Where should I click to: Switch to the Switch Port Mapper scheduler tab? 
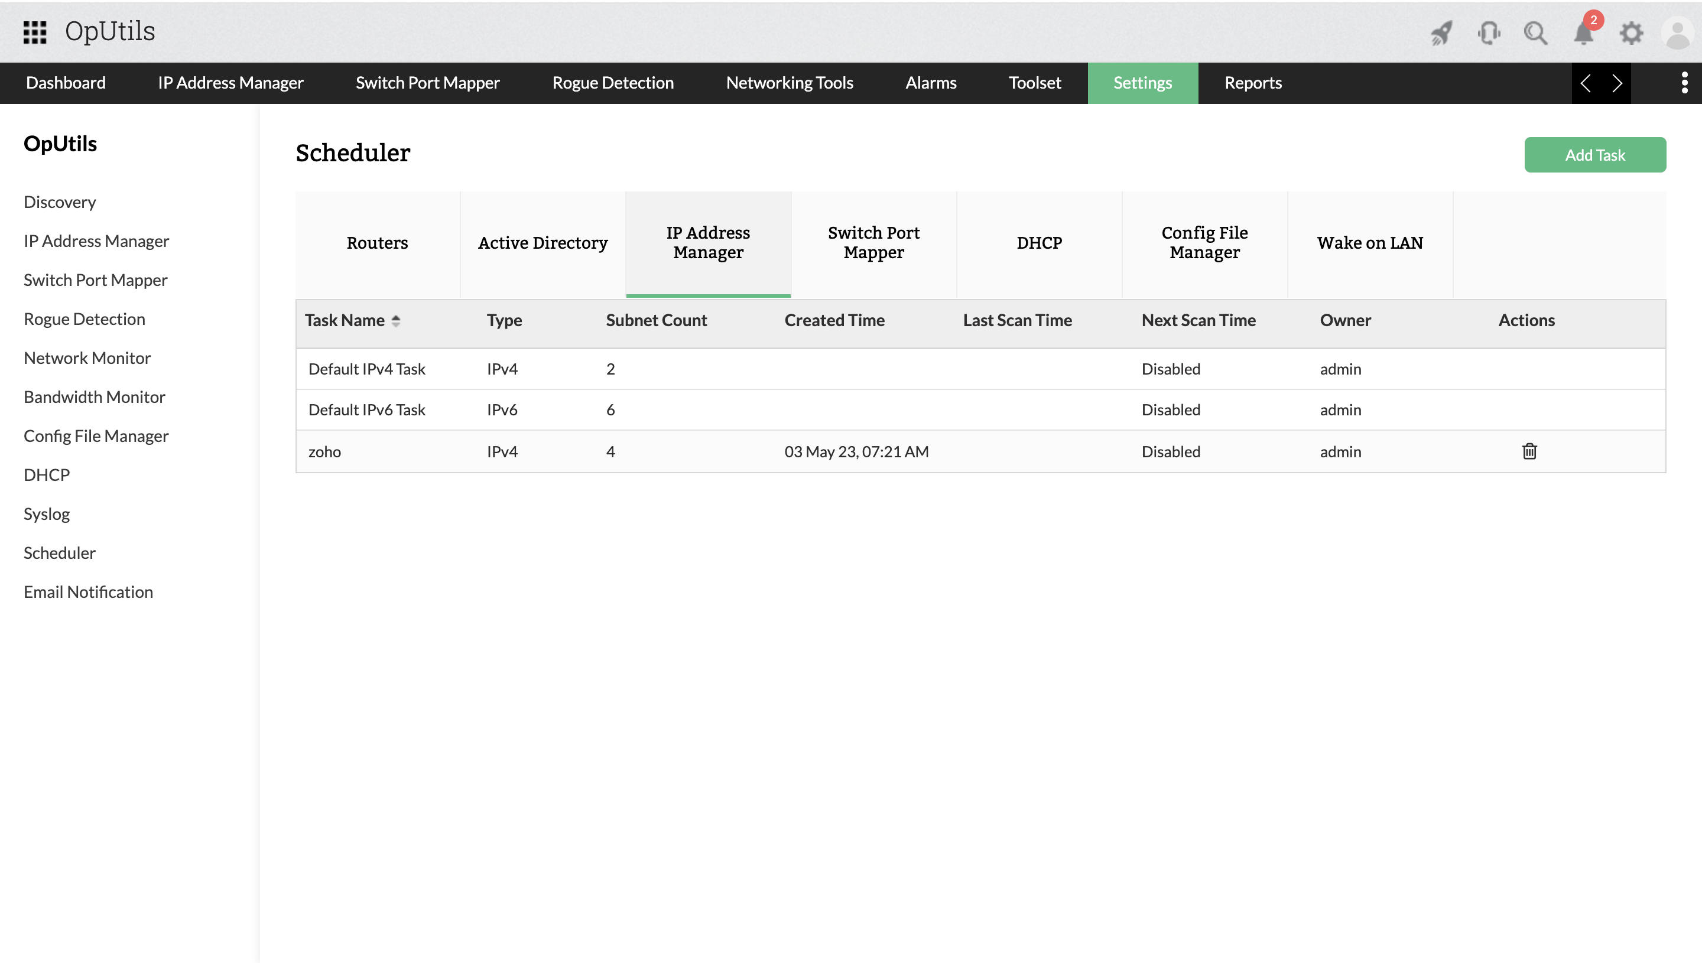point(873,243)
